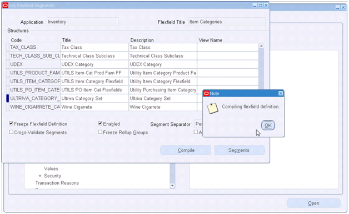349x214 pixels.
Task: Toggle Cross-Validate Segments checkbox
Action: coord(11,132)
